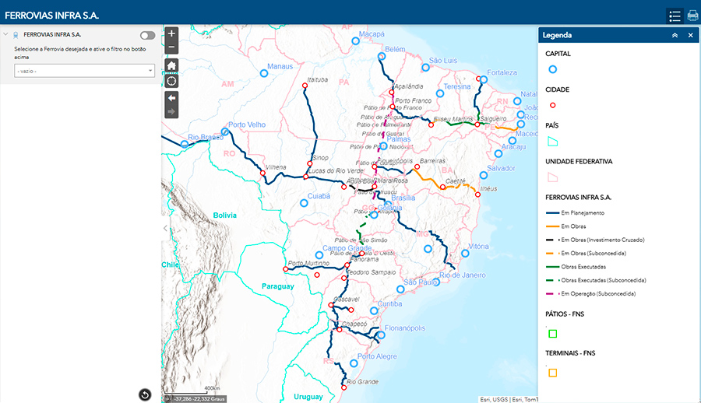The image size is (701, 403).
Task: Click the Terminais - FNS orange square
Action: tap(552, 373)
